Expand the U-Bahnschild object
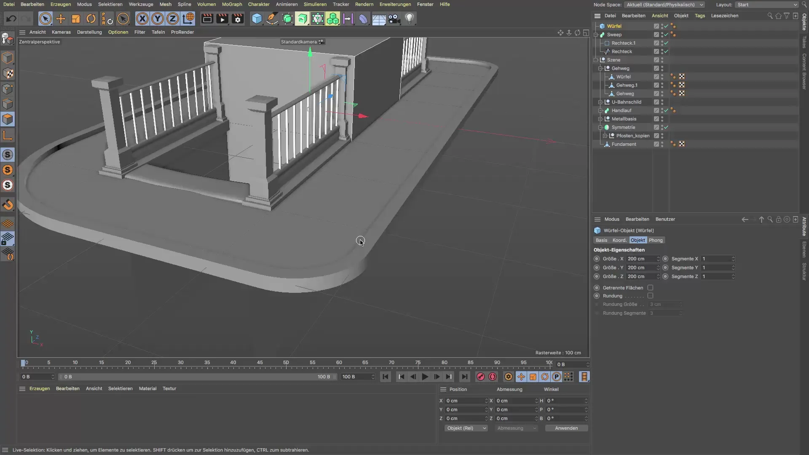Screen dimensions: 809x455 600,102
